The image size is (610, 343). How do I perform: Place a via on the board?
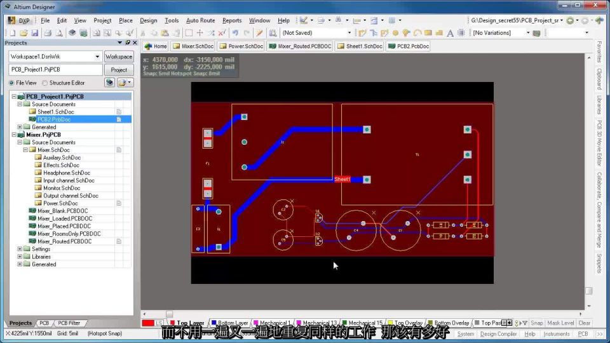click(x=406, y=33)
